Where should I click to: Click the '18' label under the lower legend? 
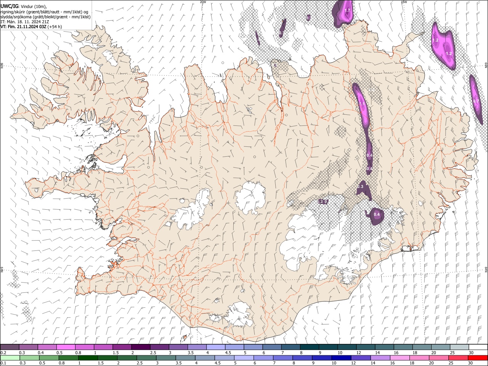click(413, 363)
